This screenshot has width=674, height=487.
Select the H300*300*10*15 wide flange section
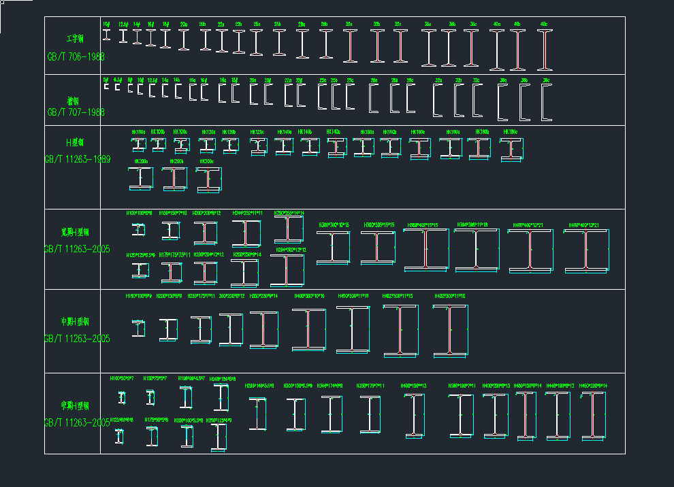(333, 247)
